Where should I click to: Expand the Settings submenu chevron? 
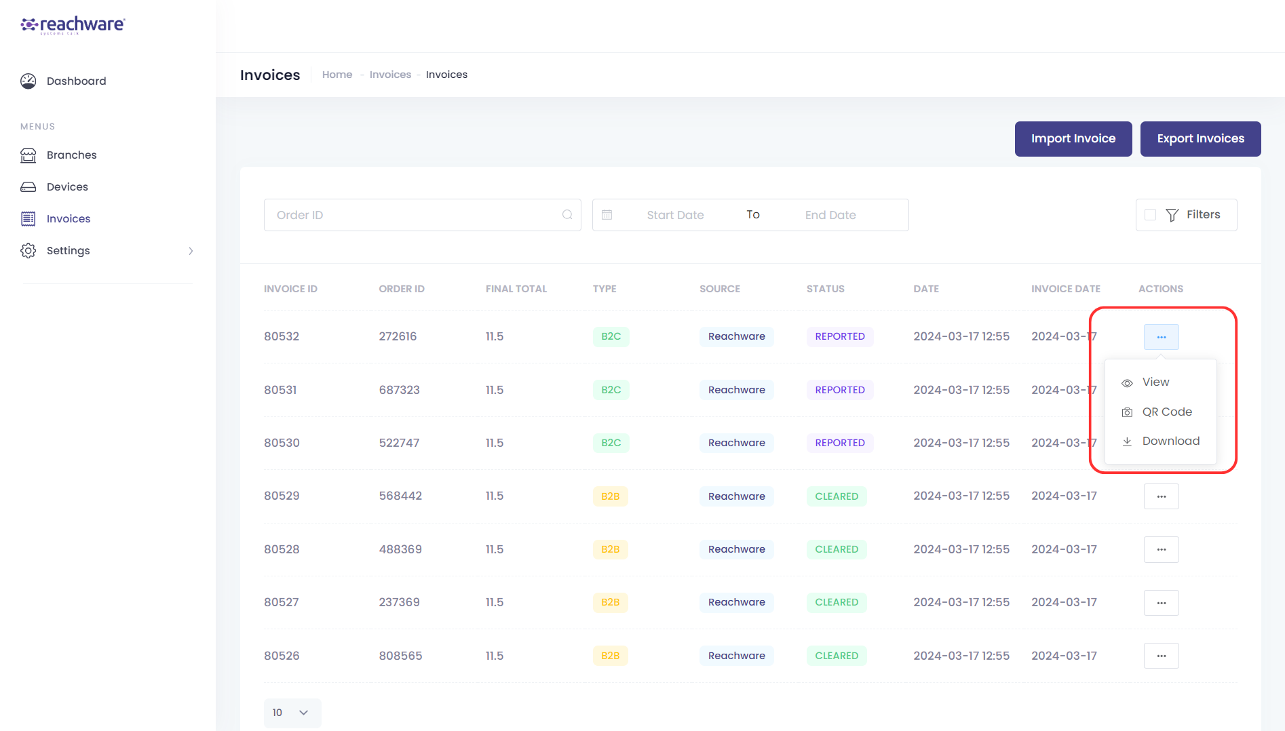(191, 251)
